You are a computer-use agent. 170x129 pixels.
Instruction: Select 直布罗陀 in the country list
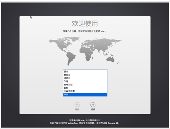click(85, 85)
